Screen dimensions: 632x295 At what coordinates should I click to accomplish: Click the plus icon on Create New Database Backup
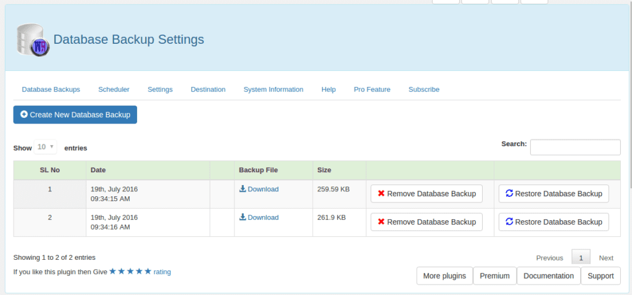point(24,115)
